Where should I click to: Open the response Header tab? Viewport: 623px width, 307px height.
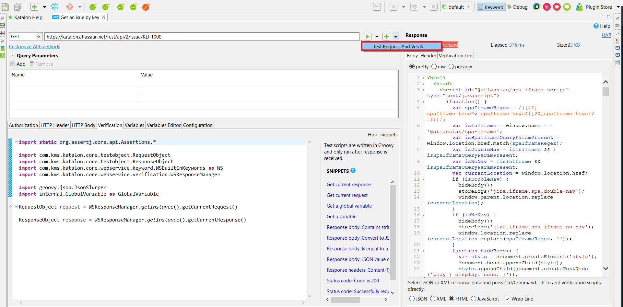tap(428, 55)
